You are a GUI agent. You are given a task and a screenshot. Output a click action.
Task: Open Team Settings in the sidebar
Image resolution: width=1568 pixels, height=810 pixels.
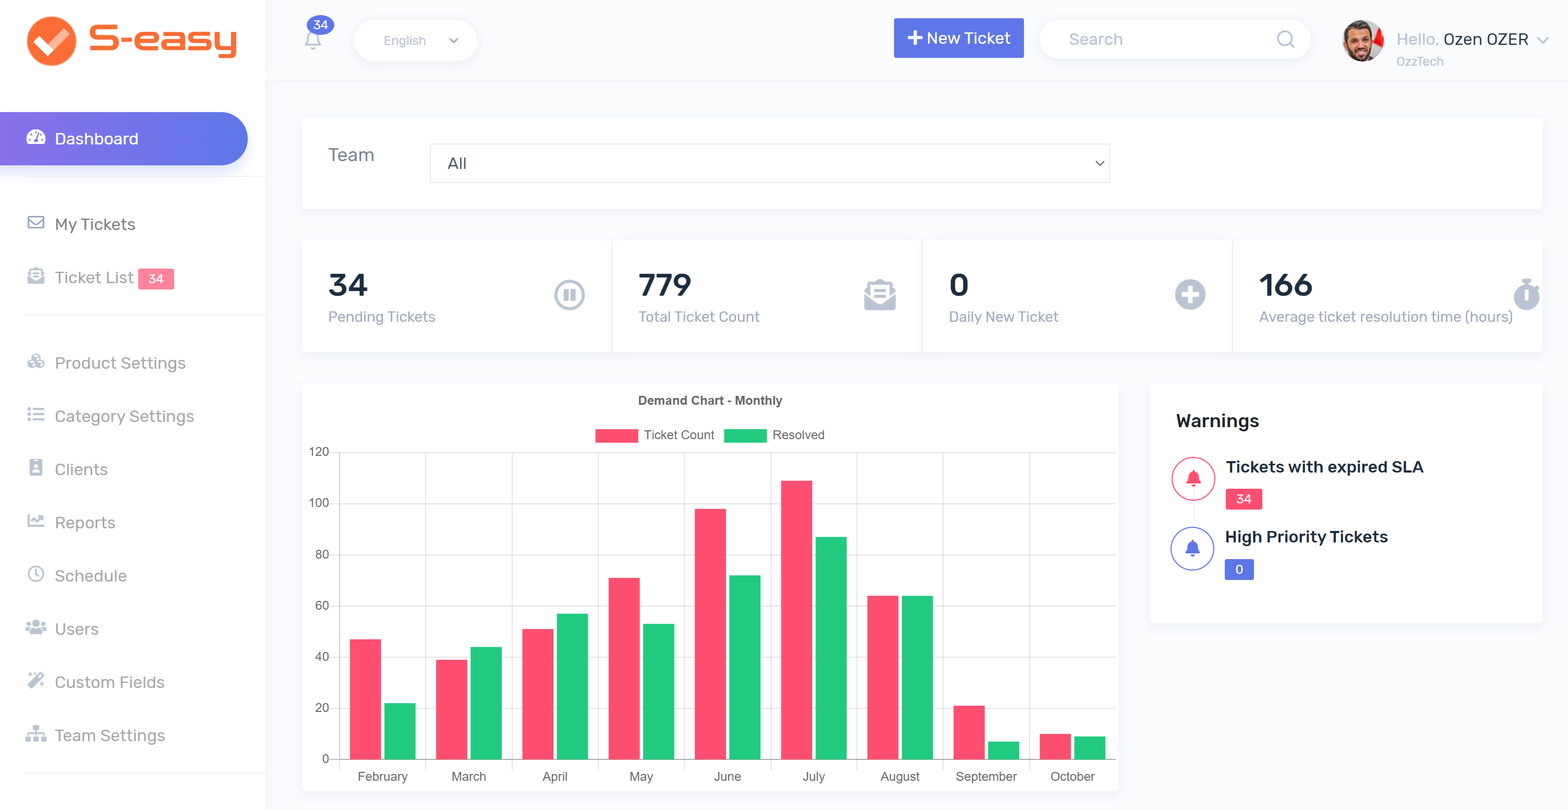point(110,735)
